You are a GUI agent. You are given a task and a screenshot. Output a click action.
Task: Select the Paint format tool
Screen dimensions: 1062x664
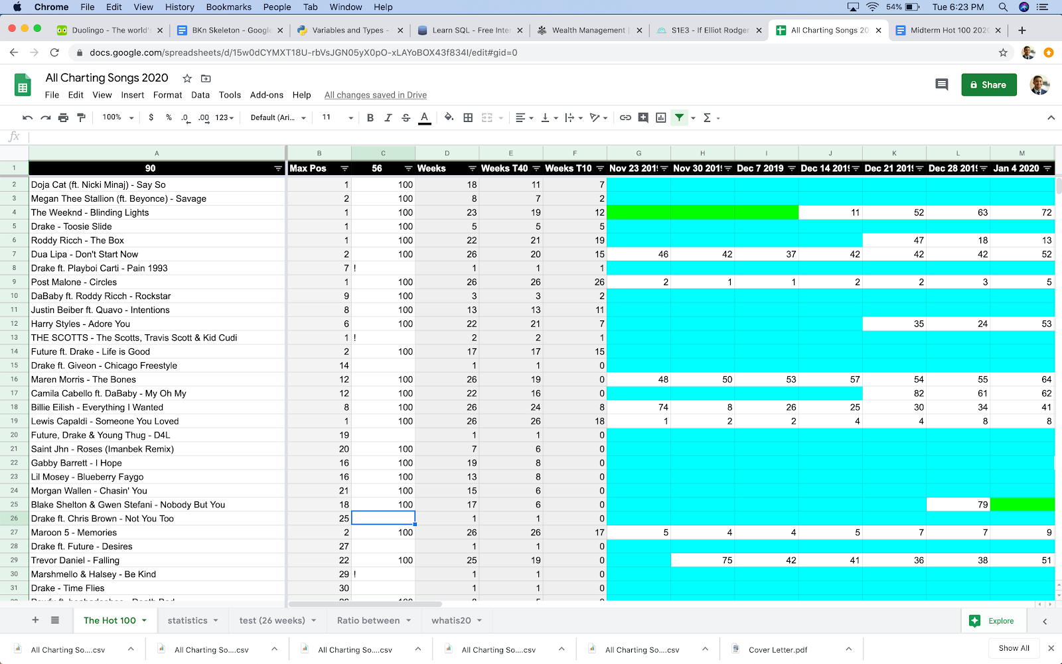pos(81,117)
